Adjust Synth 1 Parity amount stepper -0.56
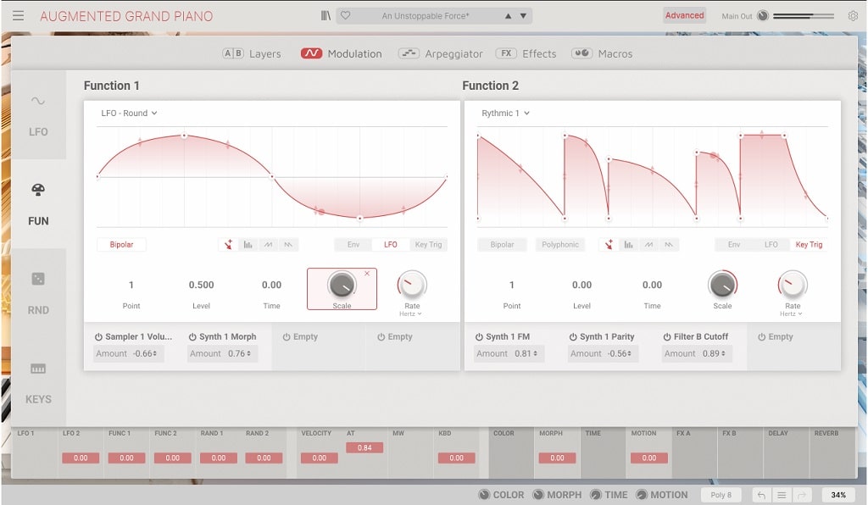Screen dimensions: 868x505 pos(603,353)
